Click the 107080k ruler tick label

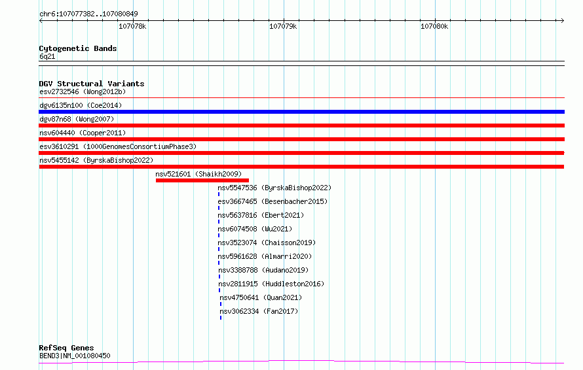(x=434, y=26)
